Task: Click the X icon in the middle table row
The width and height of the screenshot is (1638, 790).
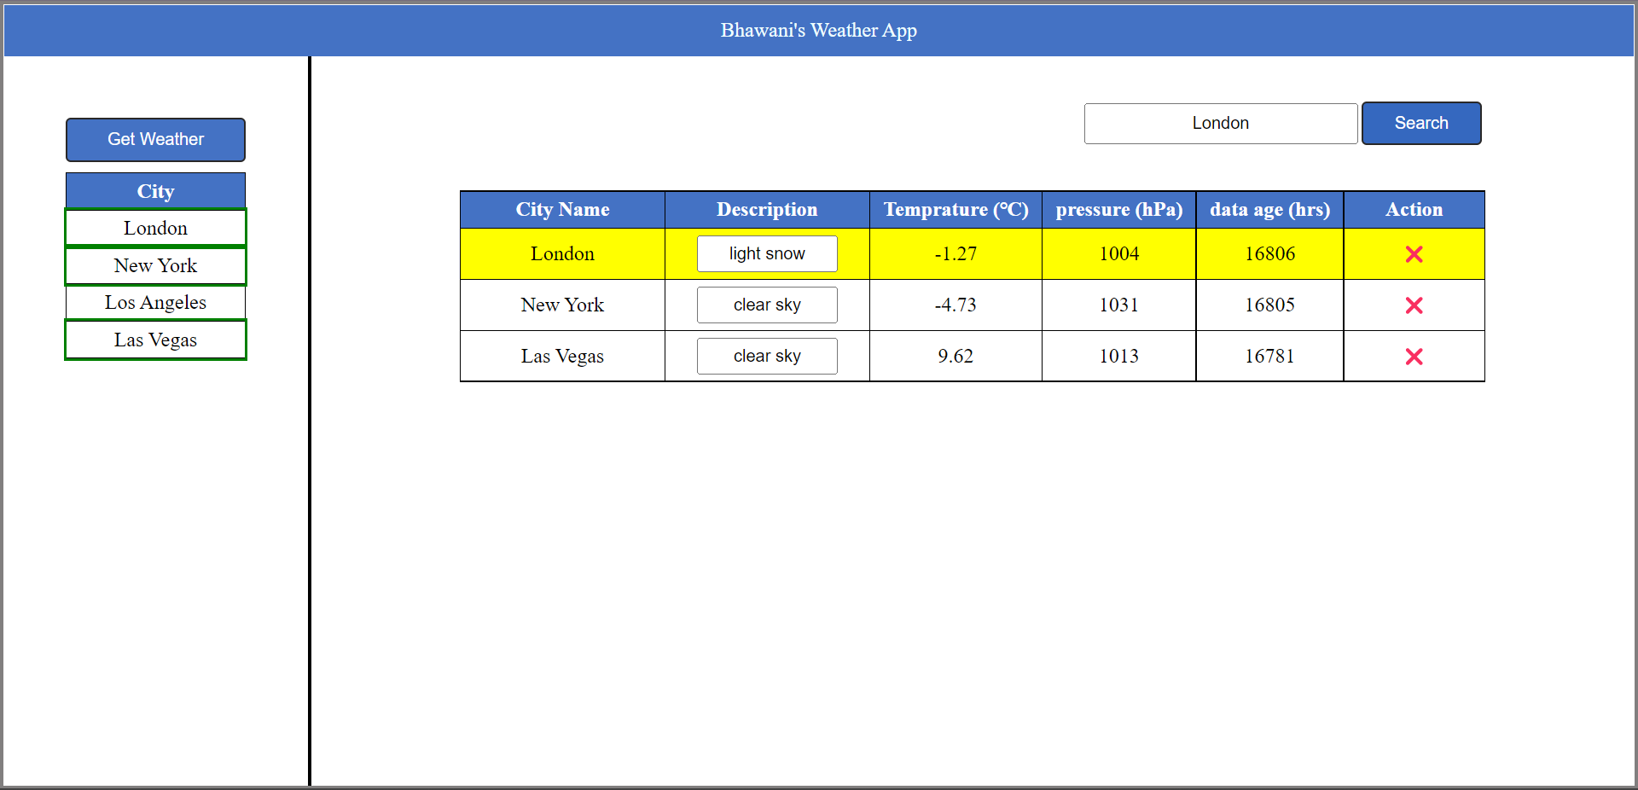Action: click(1414, 305)
